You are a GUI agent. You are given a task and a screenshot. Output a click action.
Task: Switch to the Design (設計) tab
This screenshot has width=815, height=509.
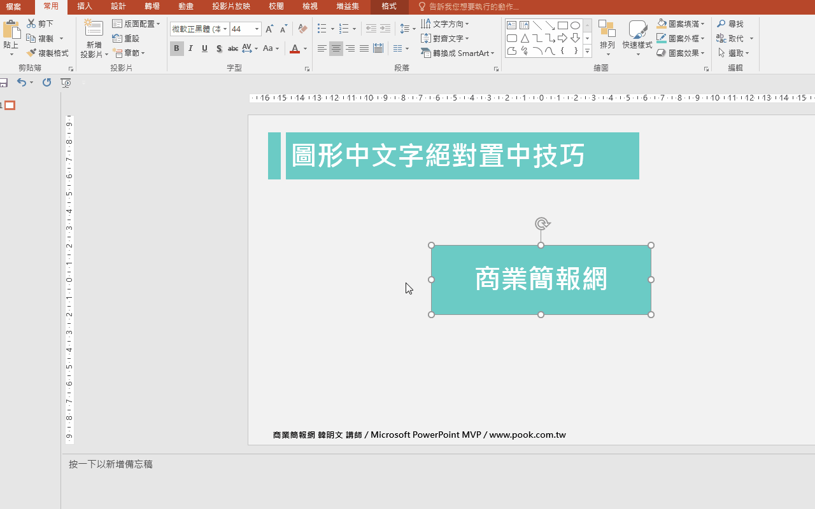tap(118, 6)
